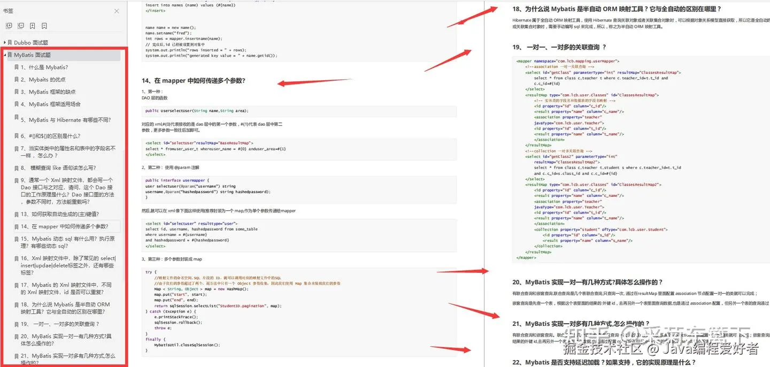The width and height of the screenshot is (770, 367).
Task: Go to 8、模糊查询 like 语句该怎么写?
Action: point(58,168)
